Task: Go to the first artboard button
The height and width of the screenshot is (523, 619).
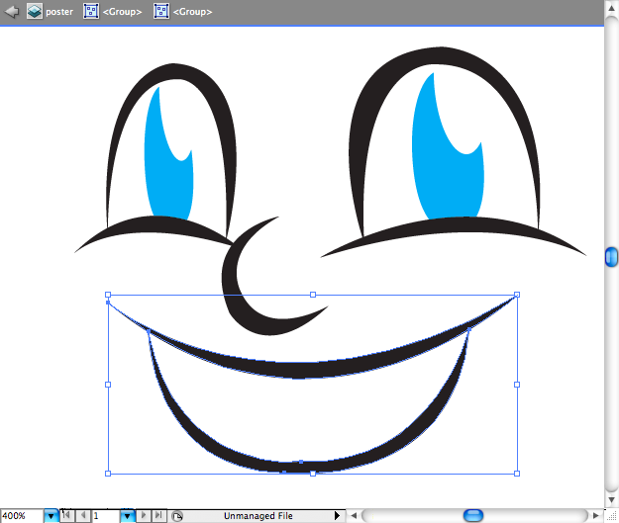Action: point(66,515)
